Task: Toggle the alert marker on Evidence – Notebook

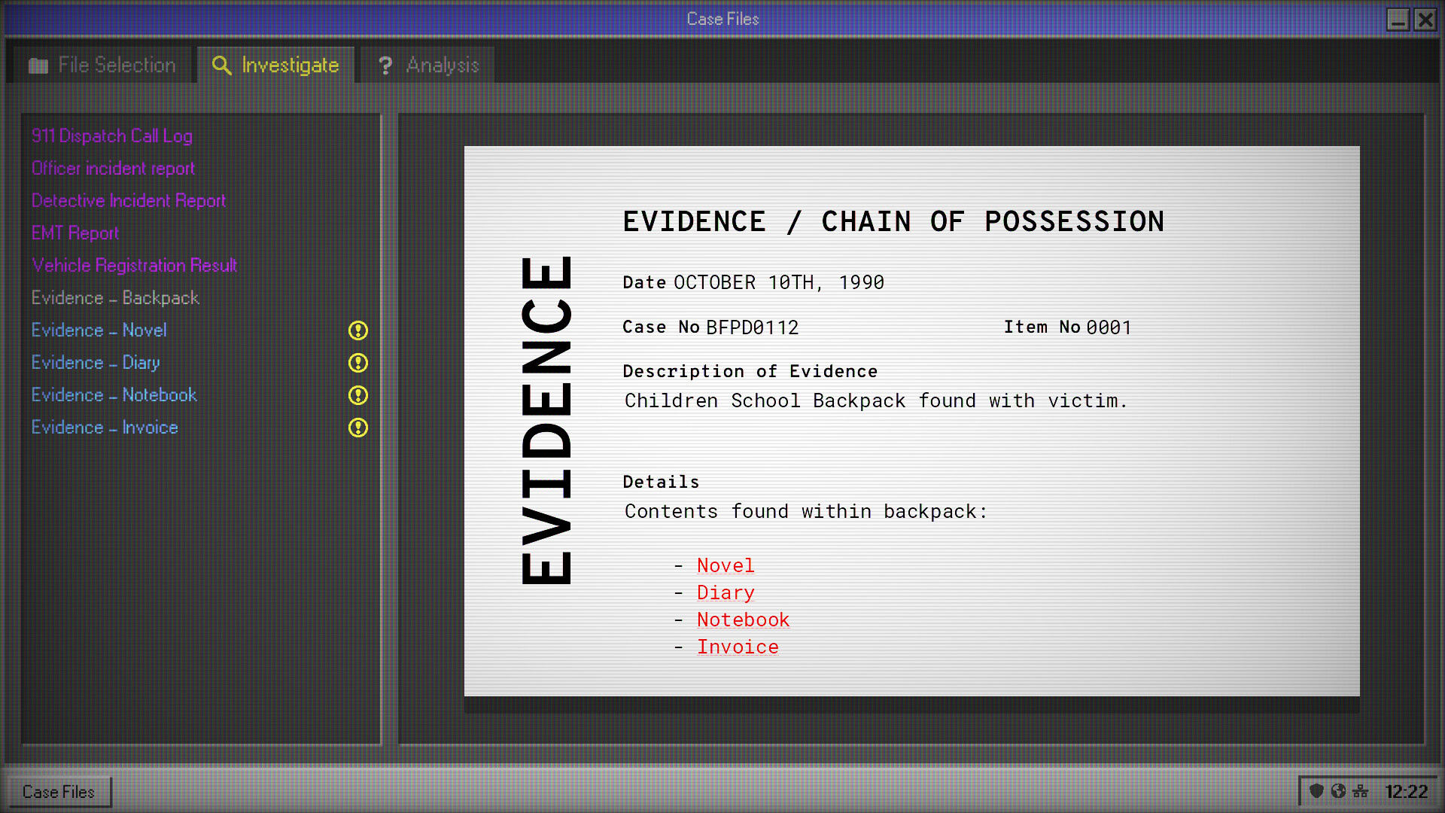Action: pos(357,395)
